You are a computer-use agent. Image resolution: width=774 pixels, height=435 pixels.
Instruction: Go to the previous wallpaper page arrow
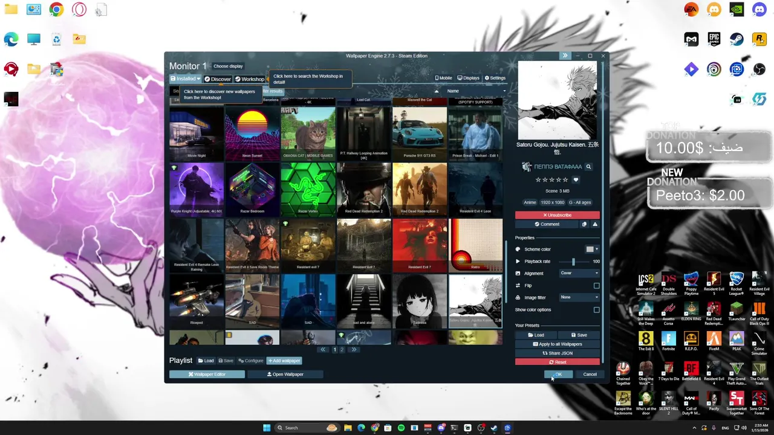(323, 349)
